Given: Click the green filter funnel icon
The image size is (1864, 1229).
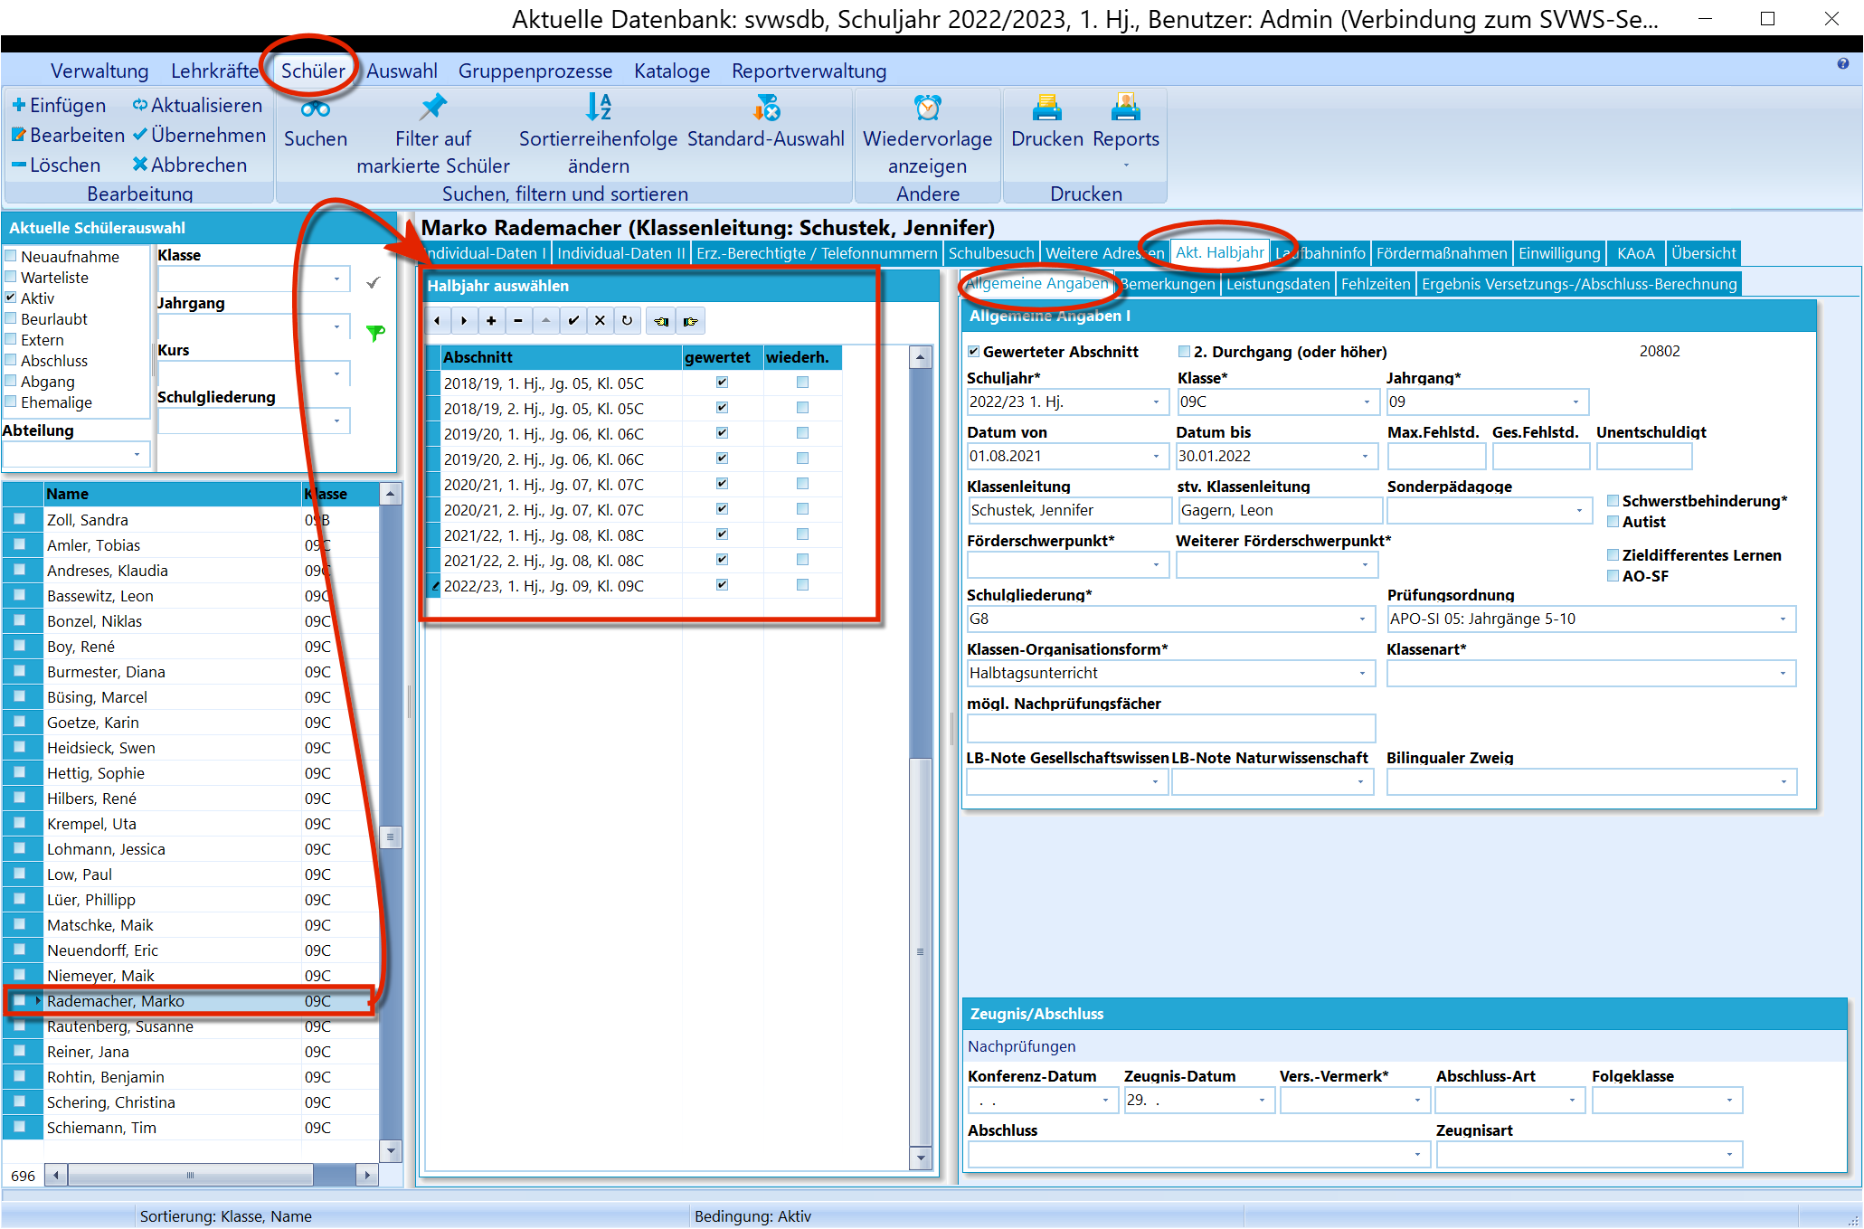Looking at the screenshot, I should point(375,333).
